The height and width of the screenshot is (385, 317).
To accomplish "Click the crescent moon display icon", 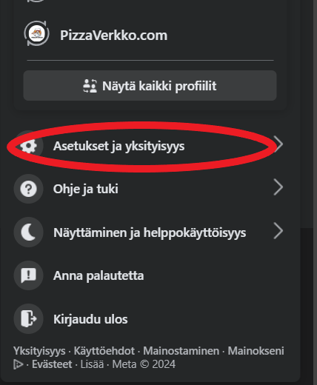I will coord(29,232).
